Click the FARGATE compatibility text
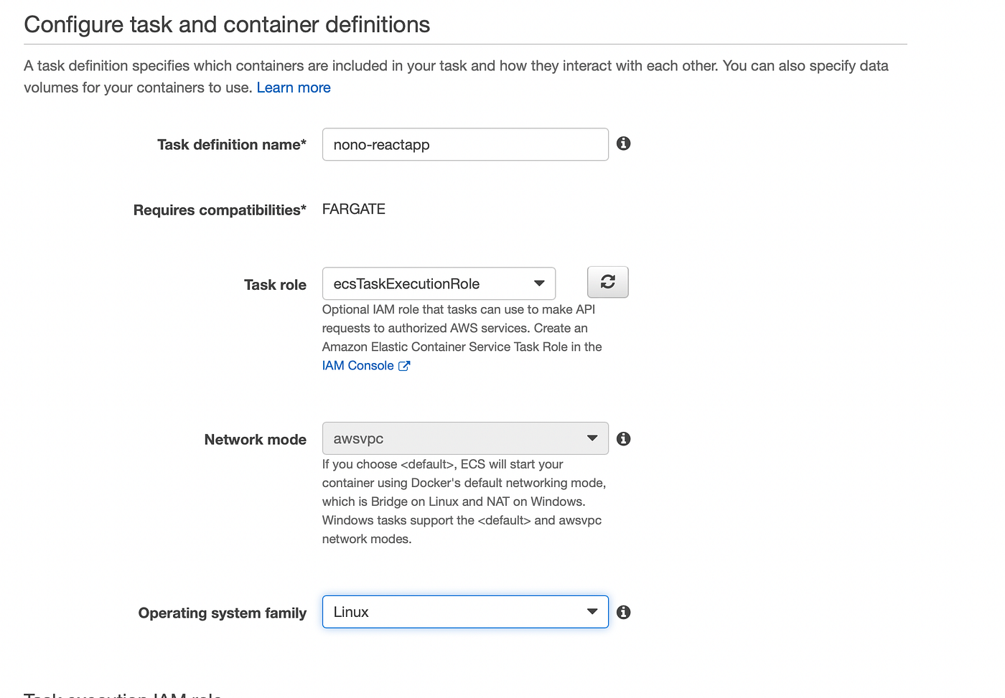Image resolution: width=1005 pixels, height=698 pixels. coord(354,209)
